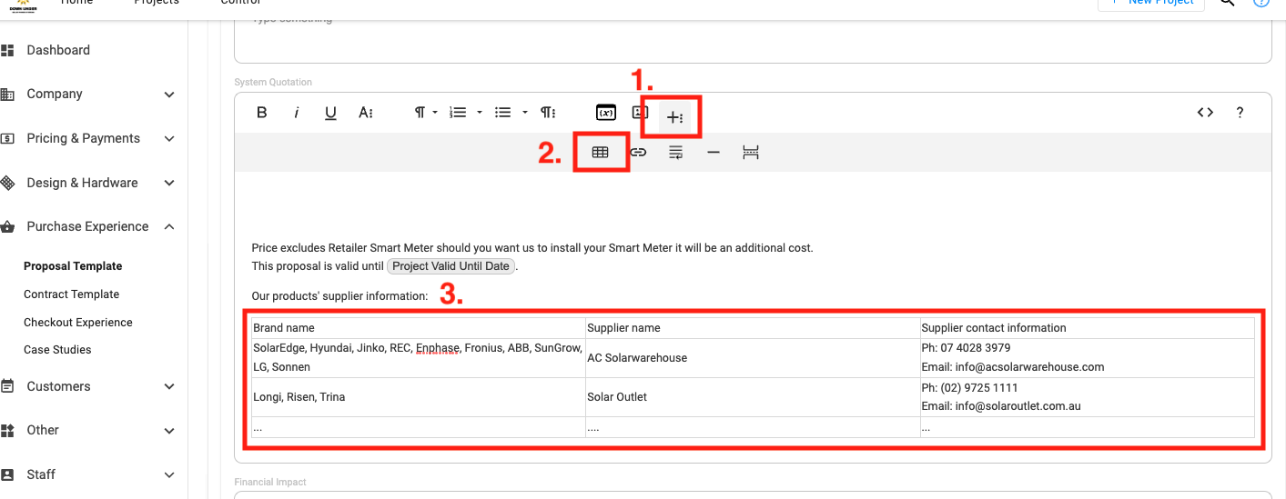Click the text wrap line-break icon
This screenshot has height=499, width=1286.
[x=676, y=153]
